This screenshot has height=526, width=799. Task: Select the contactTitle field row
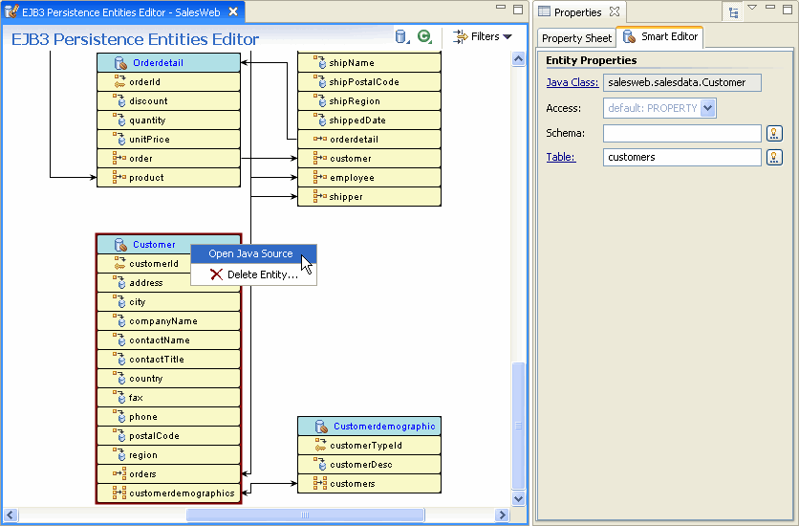pyautogui.click(x=168, y=360)
